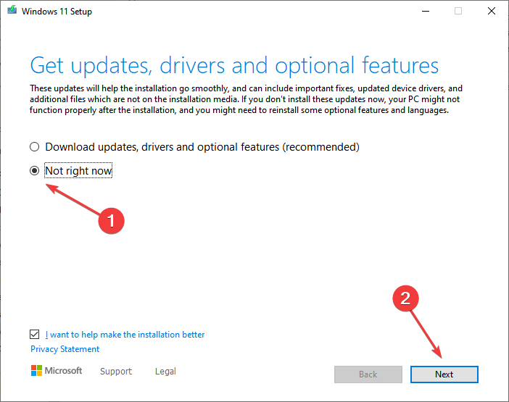Minimize the Windows 11 Setup window
509x402 pixels.
point(426,11)
